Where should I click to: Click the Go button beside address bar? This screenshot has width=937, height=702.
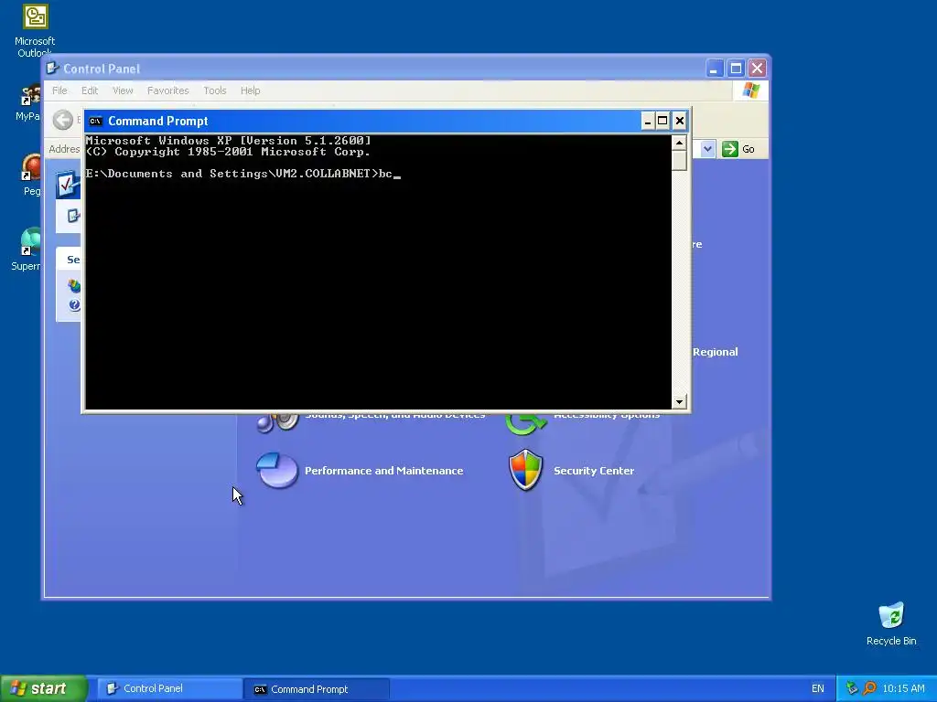click(x=738, y=149)
